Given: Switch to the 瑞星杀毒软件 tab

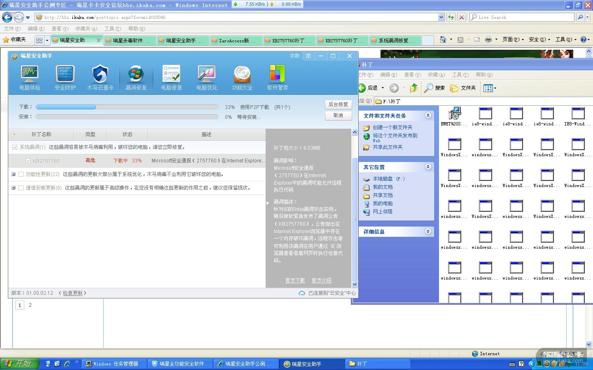Looking at the screenshot, I should (130, 40).
